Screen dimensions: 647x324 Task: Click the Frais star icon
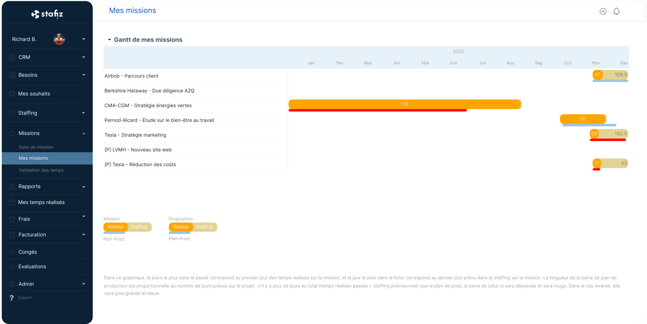point(12,219)
